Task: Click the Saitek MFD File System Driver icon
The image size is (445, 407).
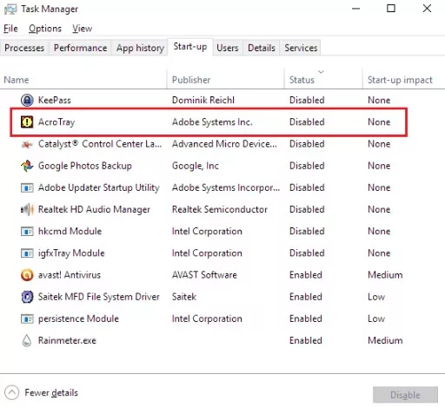Action: pyautogui.click(x=27, y=297)
